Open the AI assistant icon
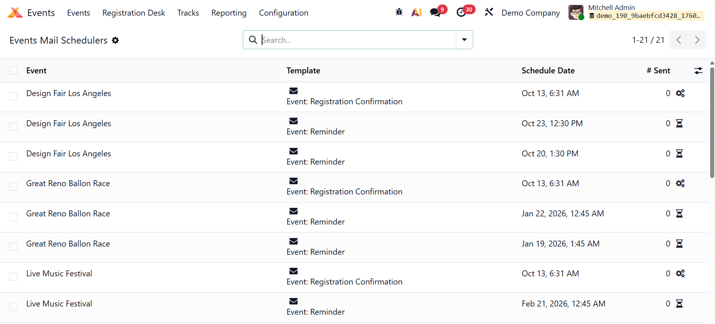 click(416, 12)
